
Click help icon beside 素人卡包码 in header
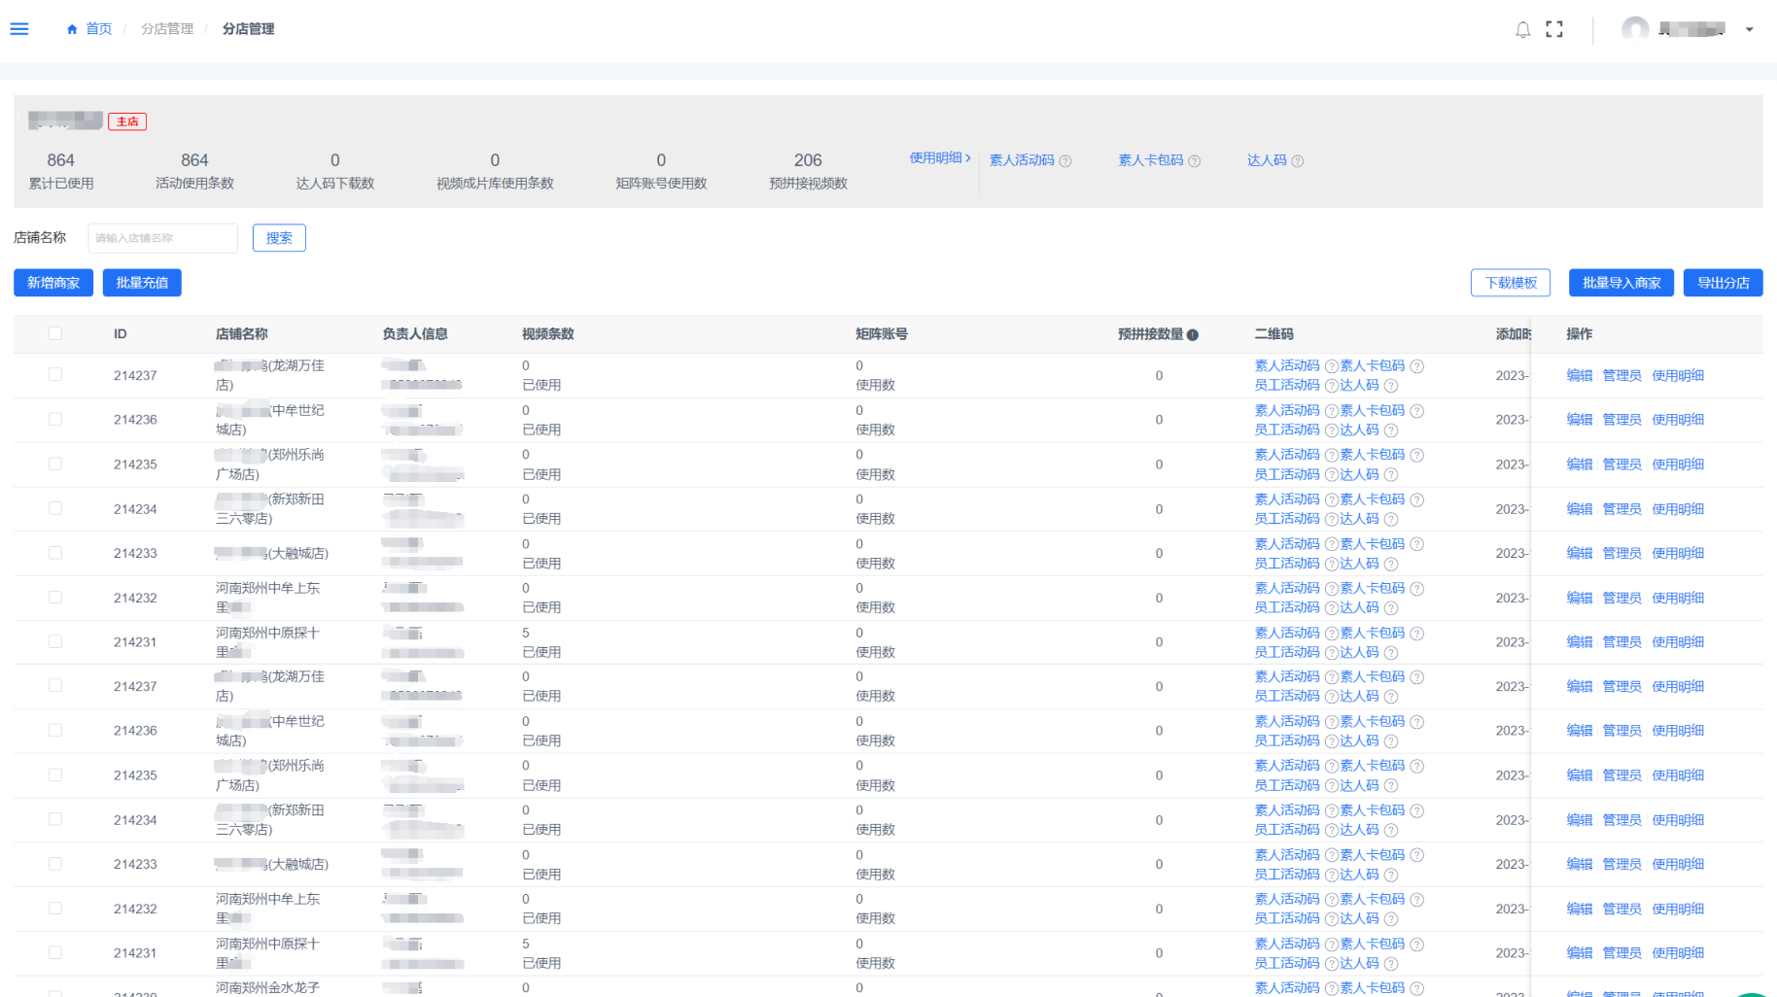pyautogui.click(x=1195, y=161)
